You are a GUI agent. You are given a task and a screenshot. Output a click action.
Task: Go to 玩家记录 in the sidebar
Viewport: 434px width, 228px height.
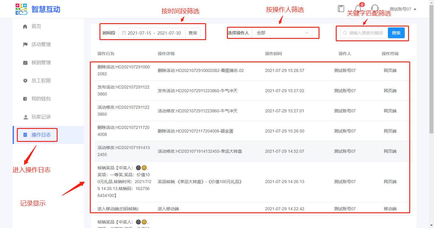[x=41, y=117]
